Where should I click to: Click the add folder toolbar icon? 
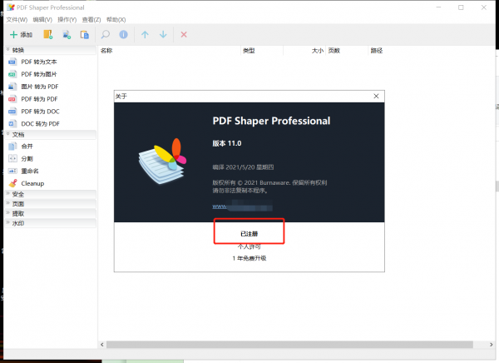(48, 34)
